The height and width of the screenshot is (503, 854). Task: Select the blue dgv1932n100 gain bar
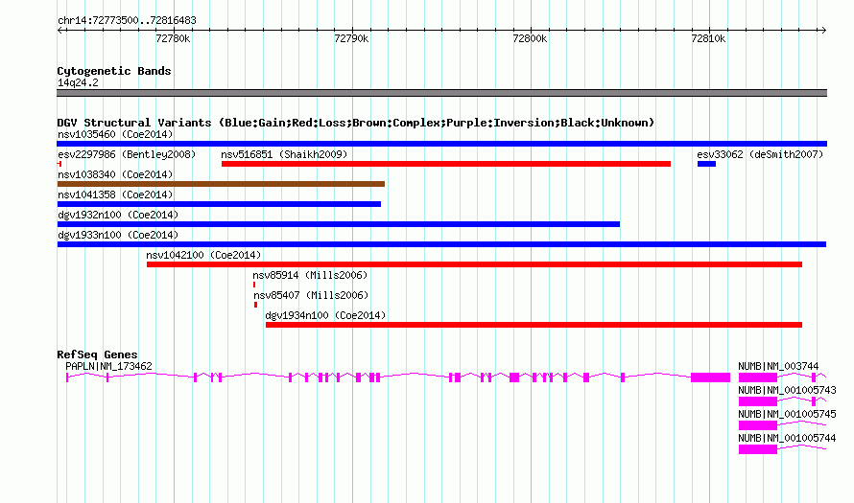[x=338, y=224]
